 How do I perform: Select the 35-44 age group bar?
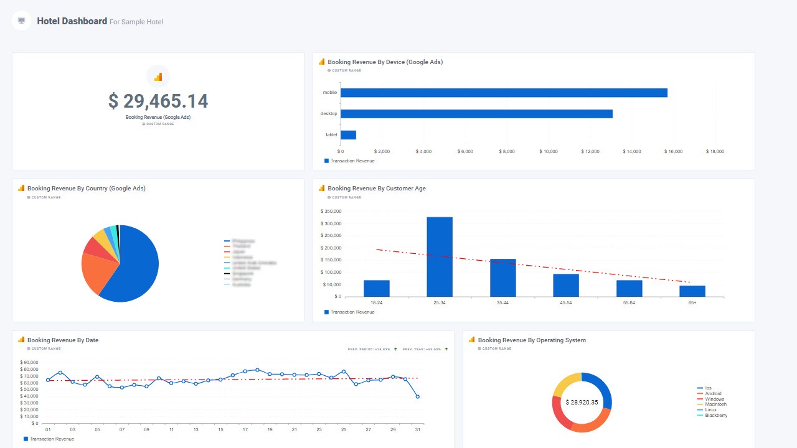point(503,278)
